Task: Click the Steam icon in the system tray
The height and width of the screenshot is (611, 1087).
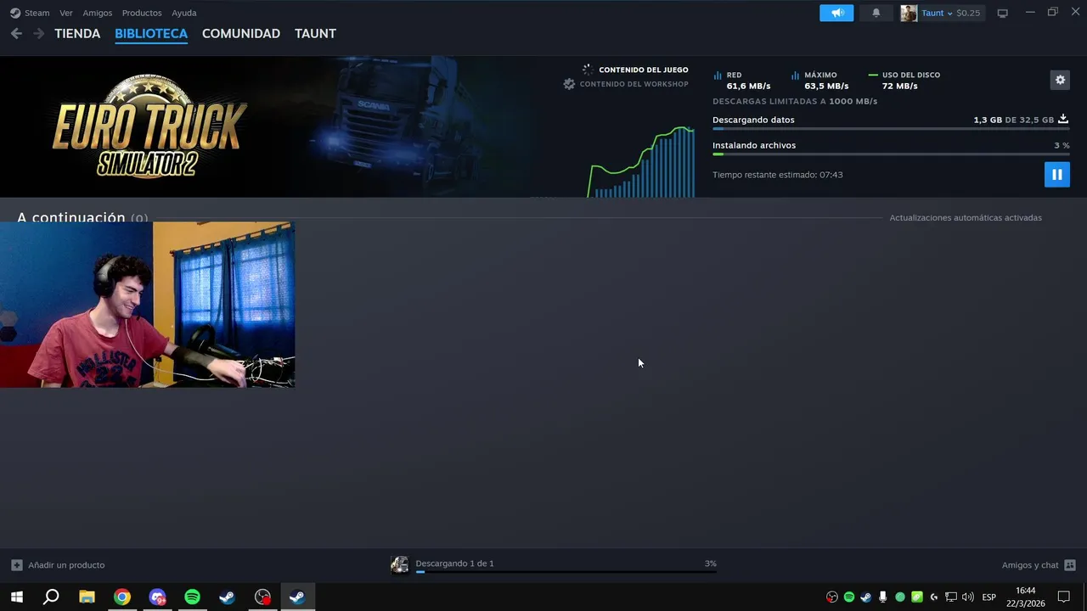Action: click(866, 597)
